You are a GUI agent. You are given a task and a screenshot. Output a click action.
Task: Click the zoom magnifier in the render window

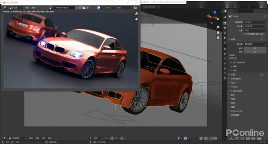136,13
